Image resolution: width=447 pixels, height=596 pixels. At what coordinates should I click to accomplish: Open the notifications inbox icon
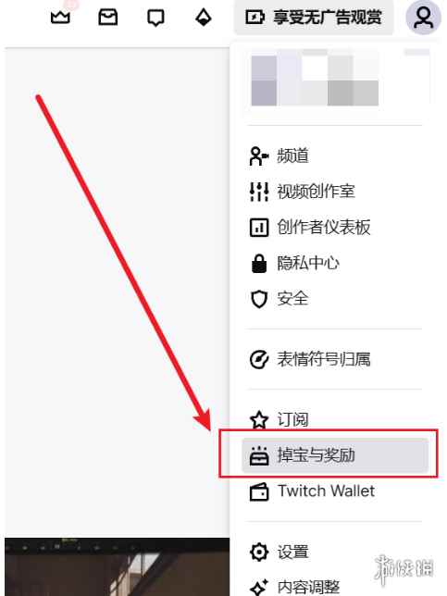(108, 17)
